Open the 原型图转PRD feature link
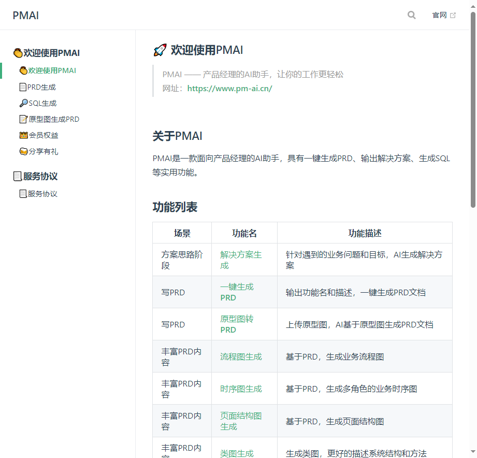Screen dimensions: 477x458 [237, 324]
